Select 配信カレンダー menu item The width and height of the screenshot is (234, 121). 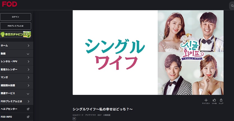(17, 69)
